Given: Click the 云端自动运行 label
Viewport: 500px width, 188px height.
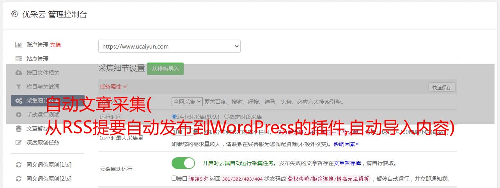Looking at the screenshot, I should 116,169.
